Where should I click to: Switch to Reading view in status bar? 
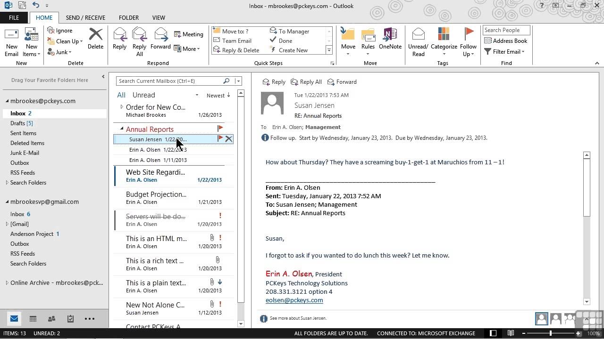(x=511, y=333)
